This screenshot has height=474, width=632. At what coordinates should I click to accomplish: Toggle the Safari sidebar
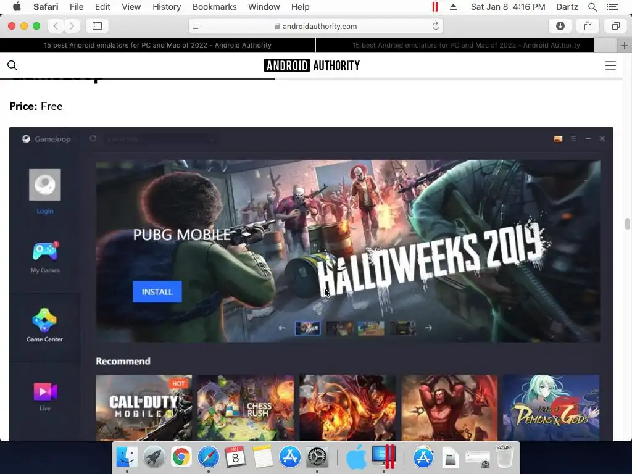pos(97,26)
